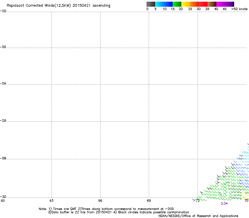
Task: Click the gray 0-5 knots color segment
Action: 151,4
